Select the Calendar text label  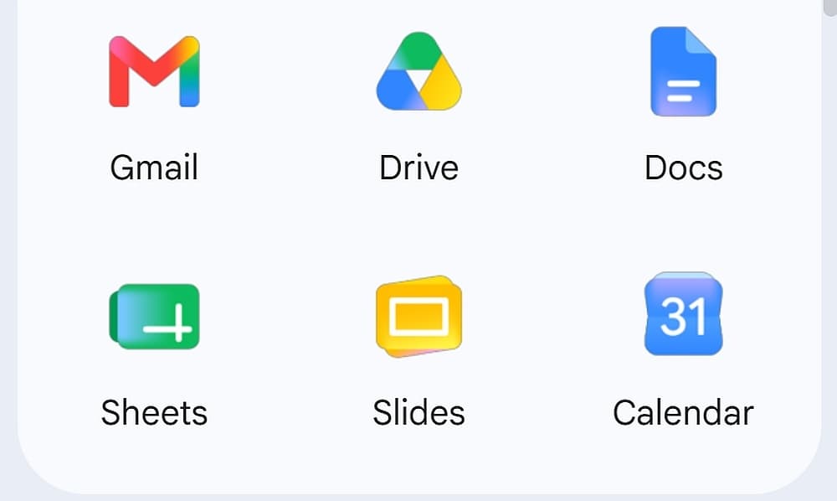pyautogui.click(x=683, y=413)
